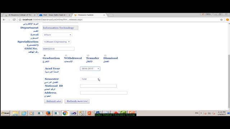This screenshot has height=129, width=230.
Task: Select the Withdrawal radio button
Action: [66, 56]
